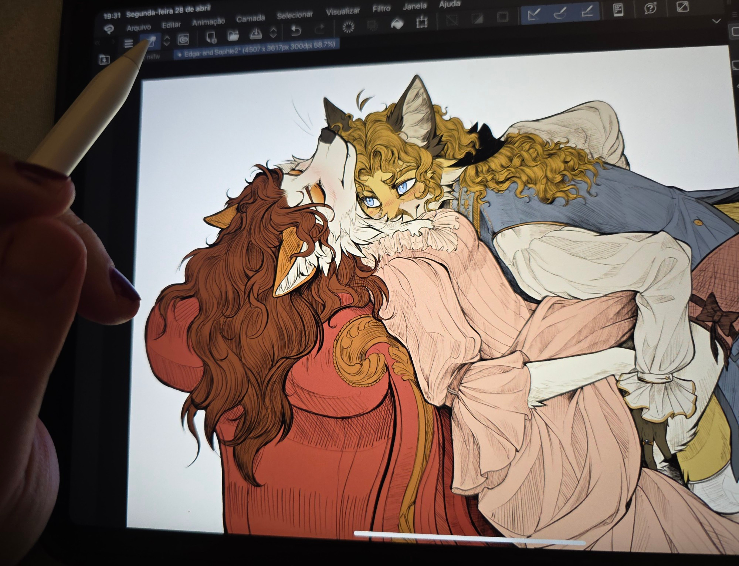The width and height of the screenshot is (739, 566).
Task: Toggle the highlighted simple mode switch icon
Action: [x=150, y=41]
